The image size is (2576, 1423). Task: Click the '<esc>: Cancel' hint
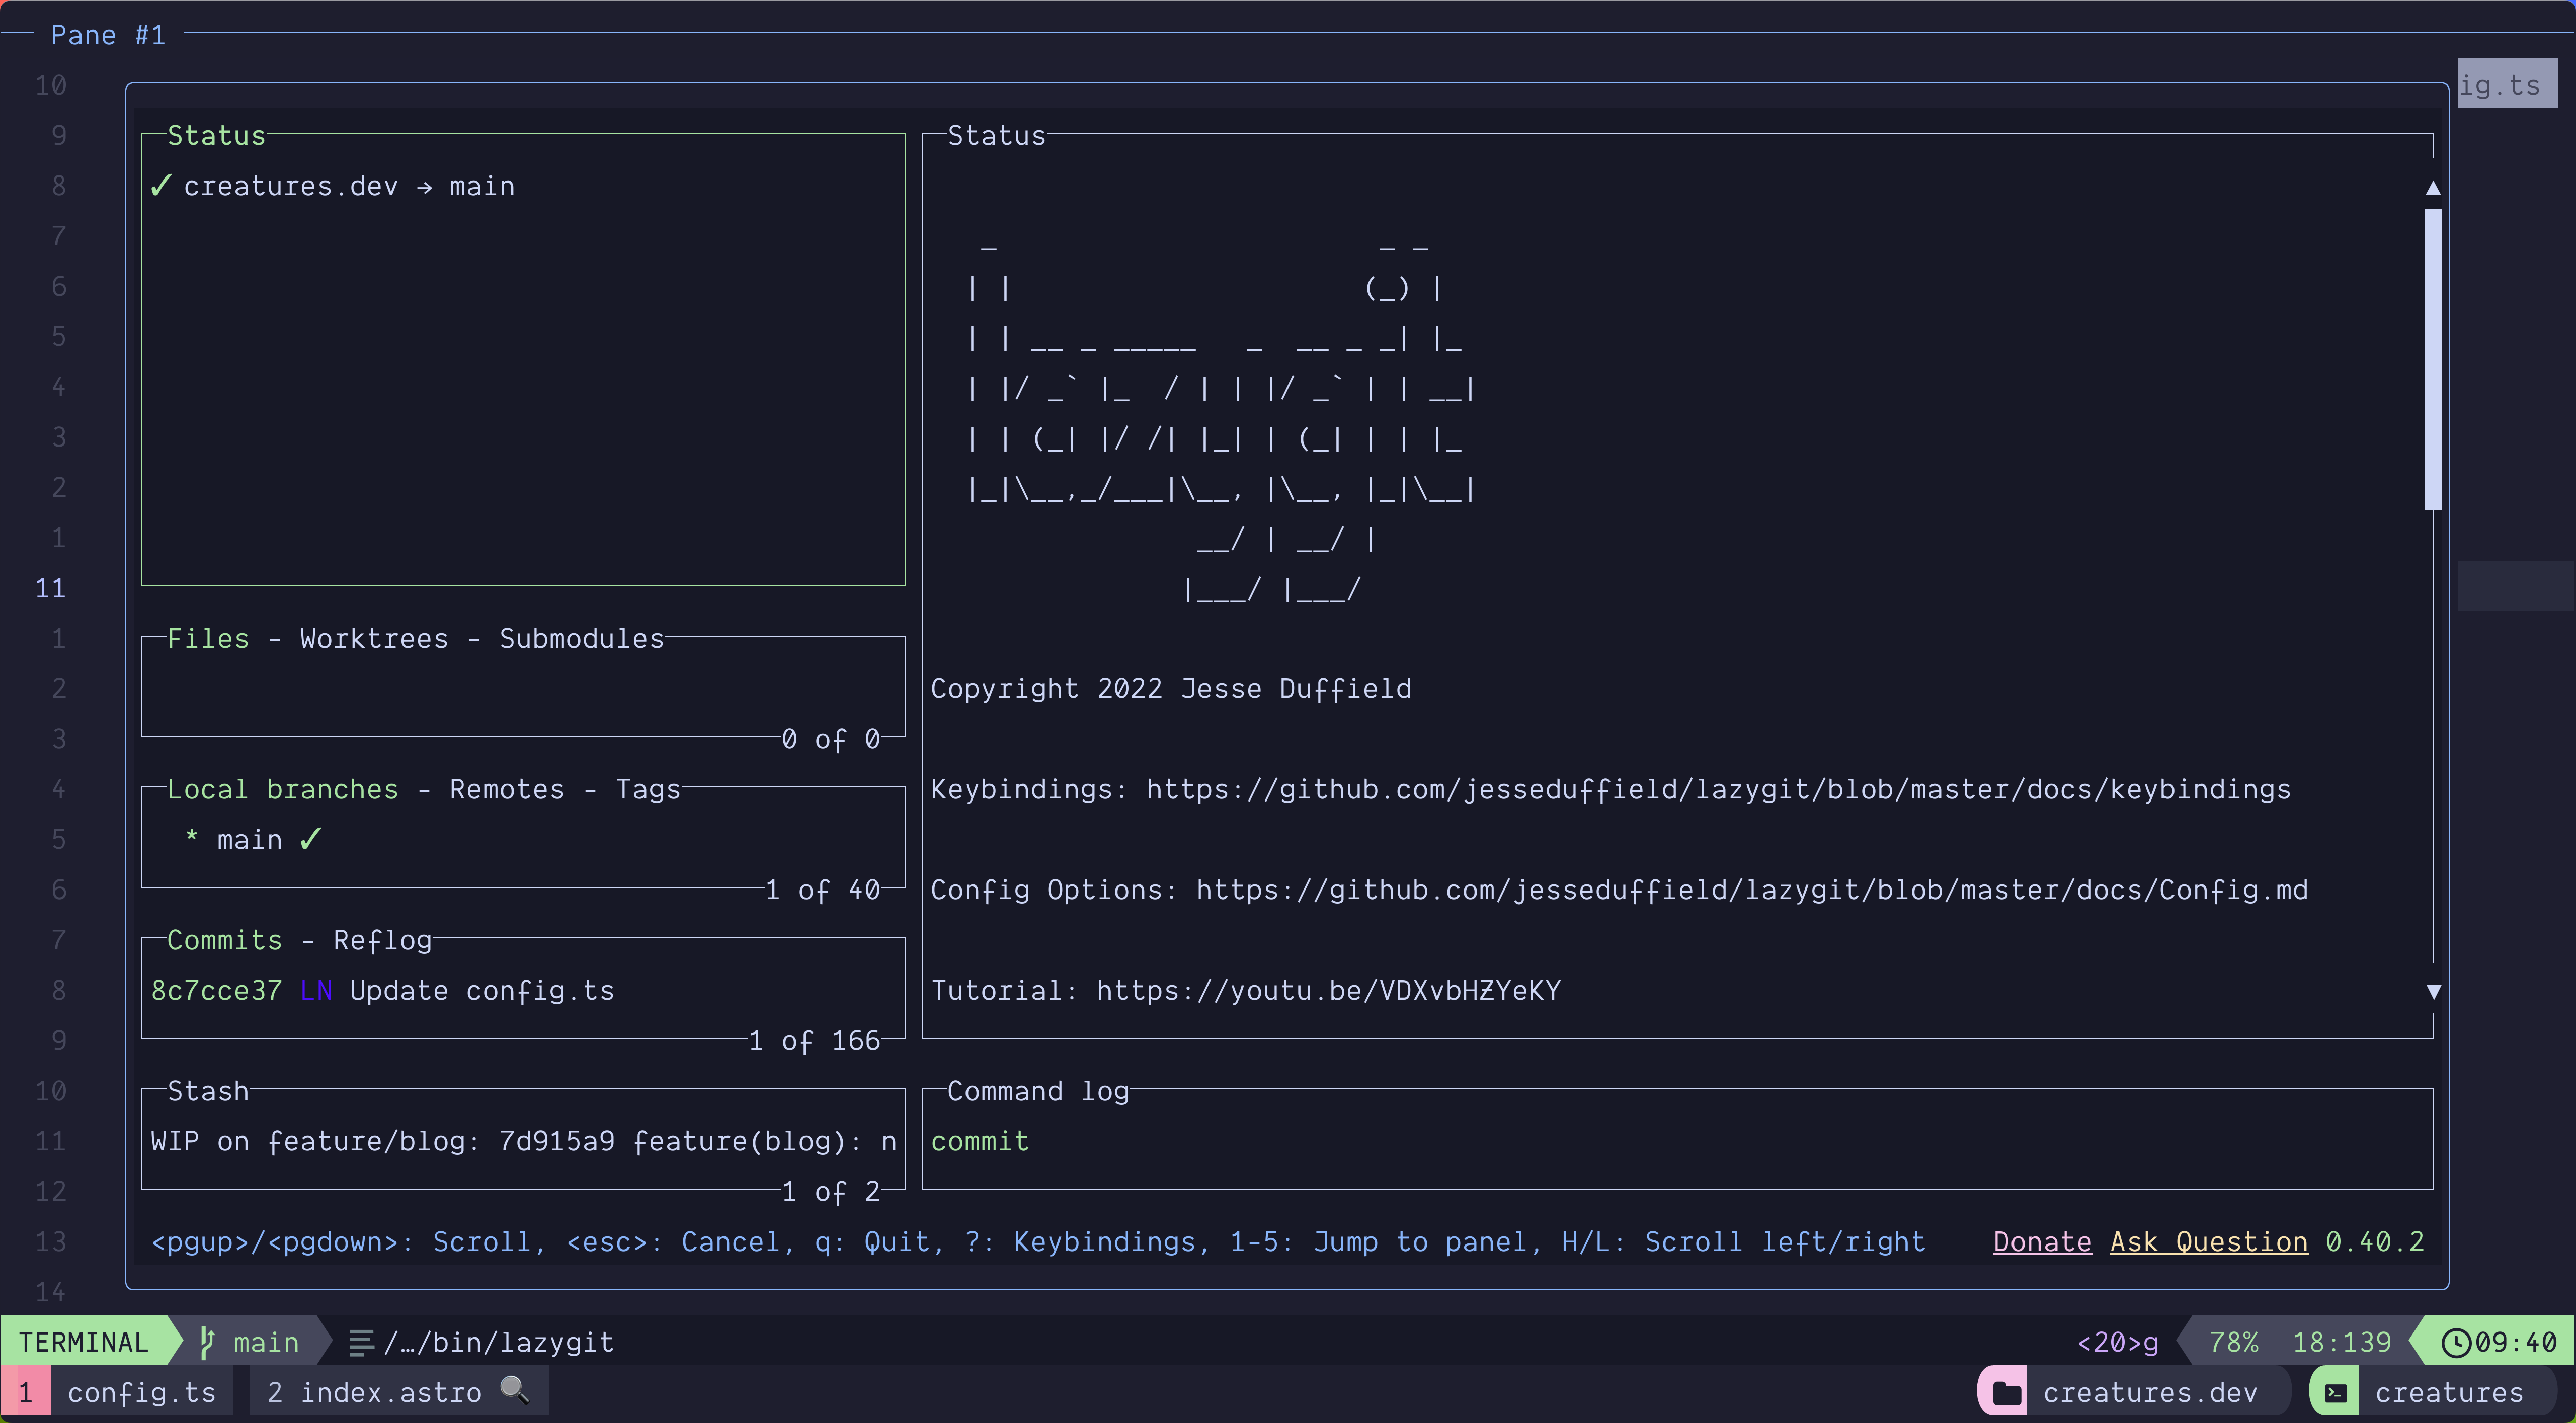(681, 1242)
